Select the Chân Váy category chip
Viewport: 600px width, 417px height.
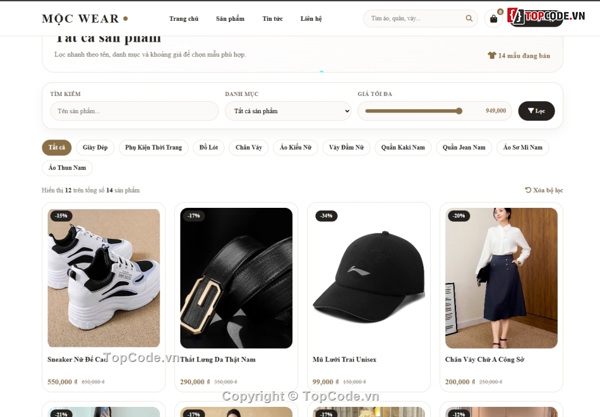(249, 147)
